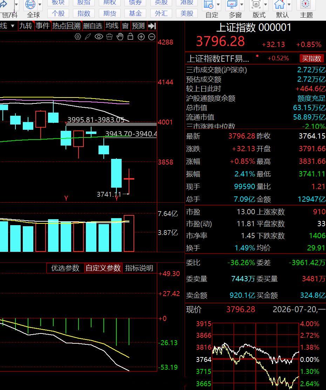Select the 事件 chart tab
Viewport: 326px width, 390px height.
point(42,26)
